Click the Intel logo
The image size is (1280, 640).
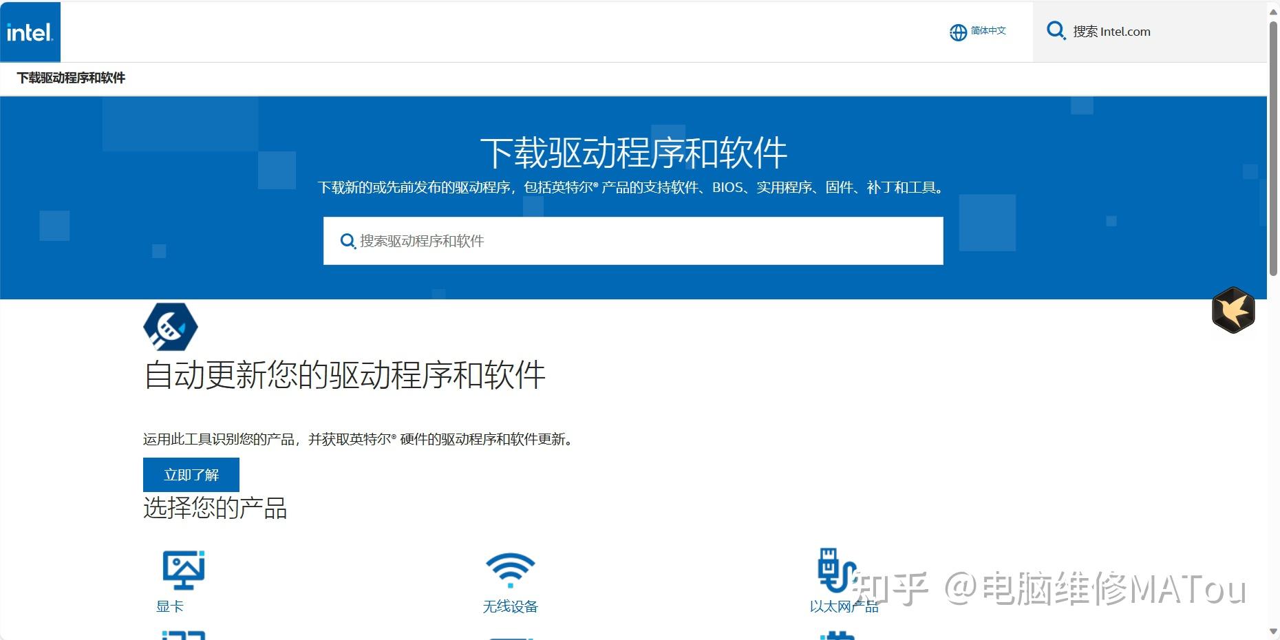tap(30, 32)
